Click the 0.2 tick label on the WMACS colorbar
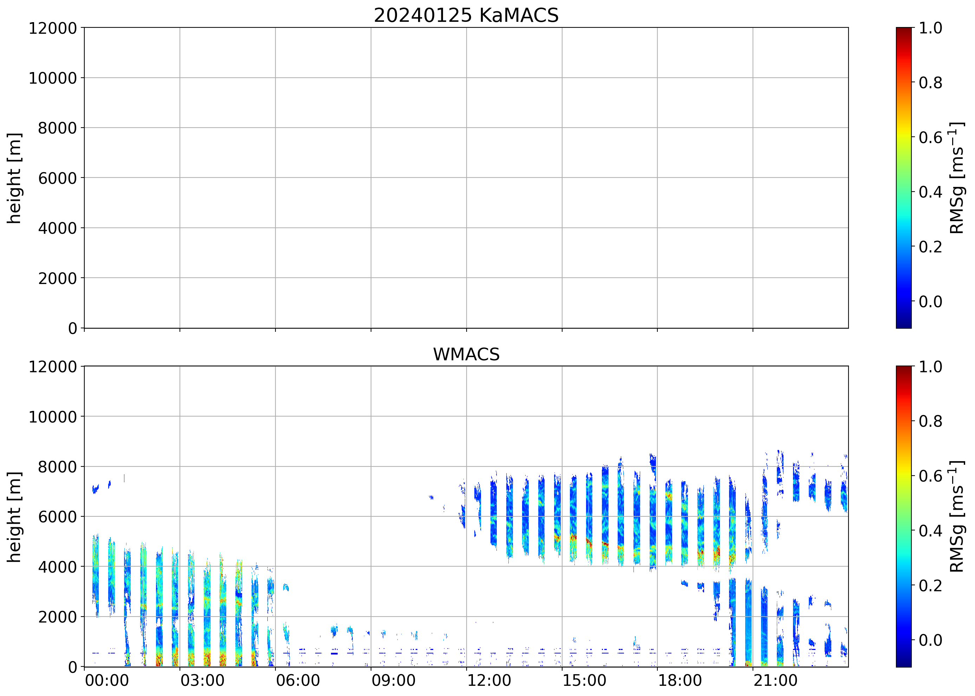The width and height of the screenshot is (975, 696). (x=930, y=585)
